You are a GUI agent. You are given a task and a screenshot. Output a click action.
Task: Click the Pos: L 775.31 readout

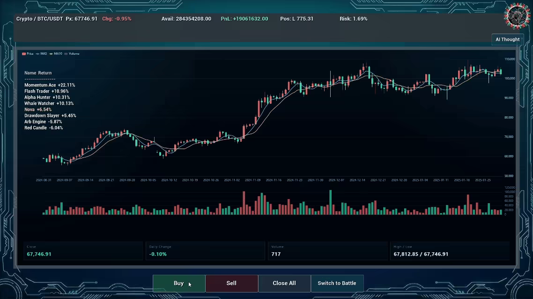(x=297, y=19)
